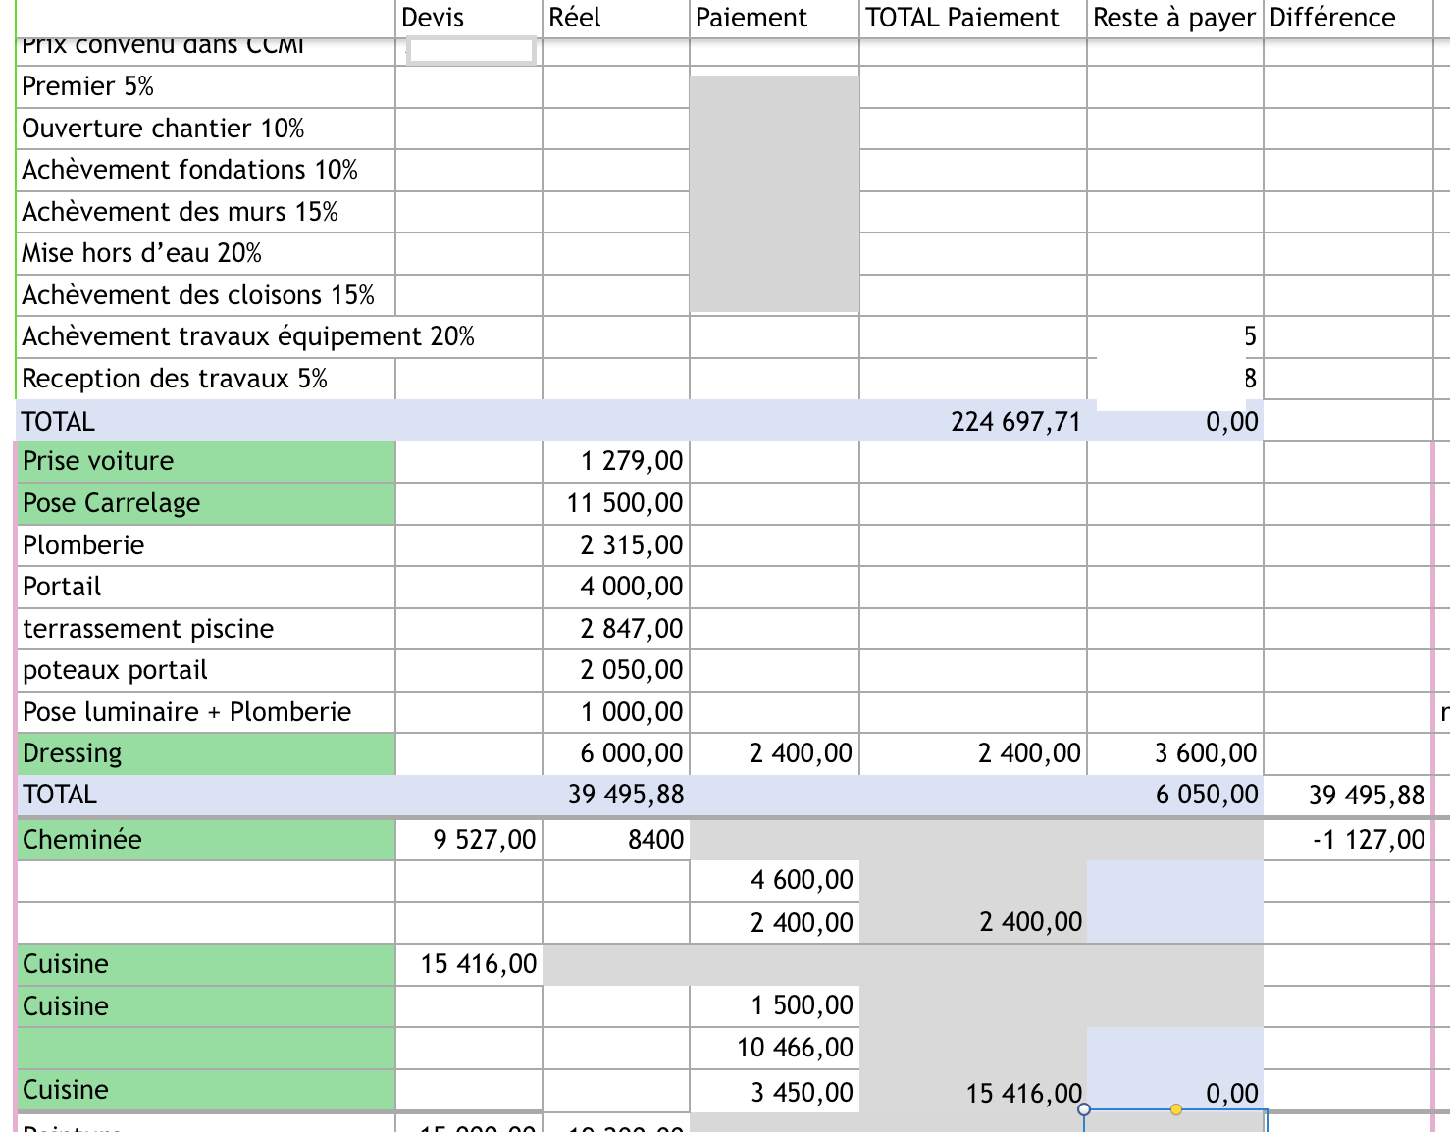
Task: Select the Paiement column header
Action: 751,17
